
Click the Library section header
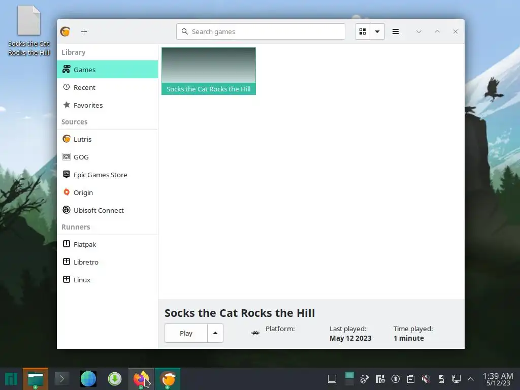73,52
